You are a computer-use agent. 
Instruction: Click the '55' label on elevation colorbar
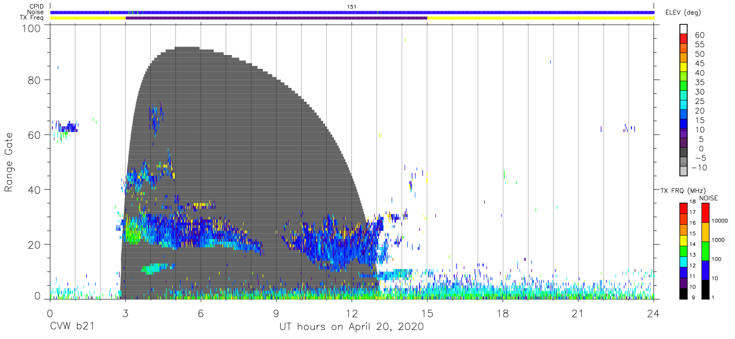coord(699,45)
